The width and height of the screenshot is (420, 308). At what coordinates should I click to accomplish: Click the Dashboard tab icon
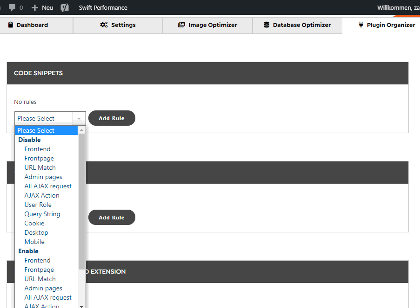tap(10, 25)
